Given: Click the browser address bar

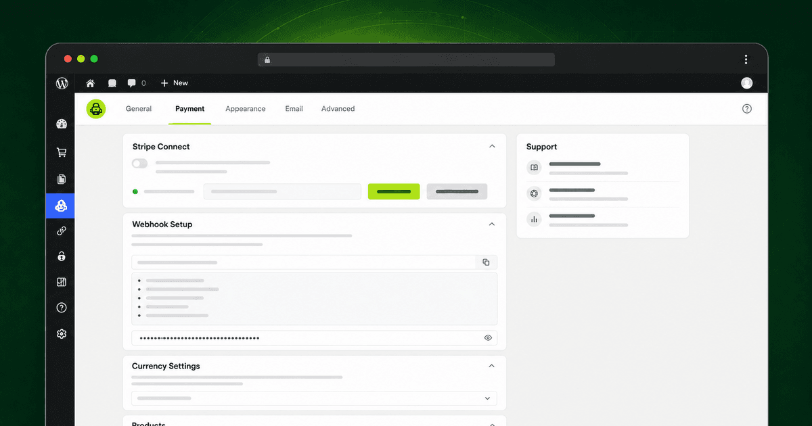Looking at the screenshot, I should coord(406,60).
